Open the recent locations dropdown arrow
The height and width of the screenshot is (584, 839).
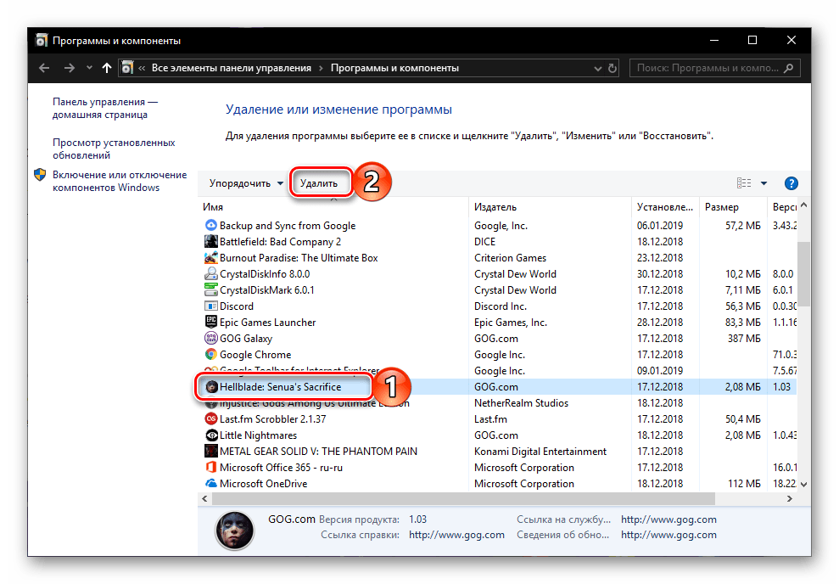(x=89, y=68)
